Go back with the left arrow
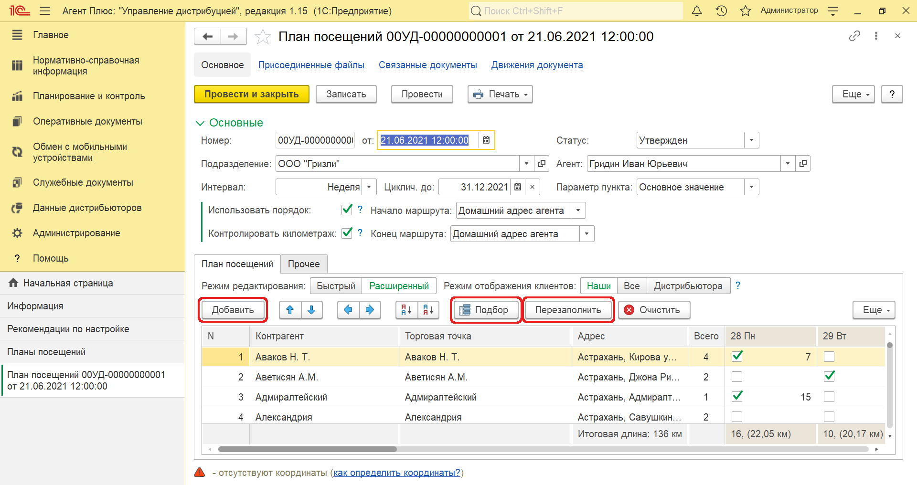Viewport: 917px width, 485px height. pyautogui.click(x=207, y=37)
